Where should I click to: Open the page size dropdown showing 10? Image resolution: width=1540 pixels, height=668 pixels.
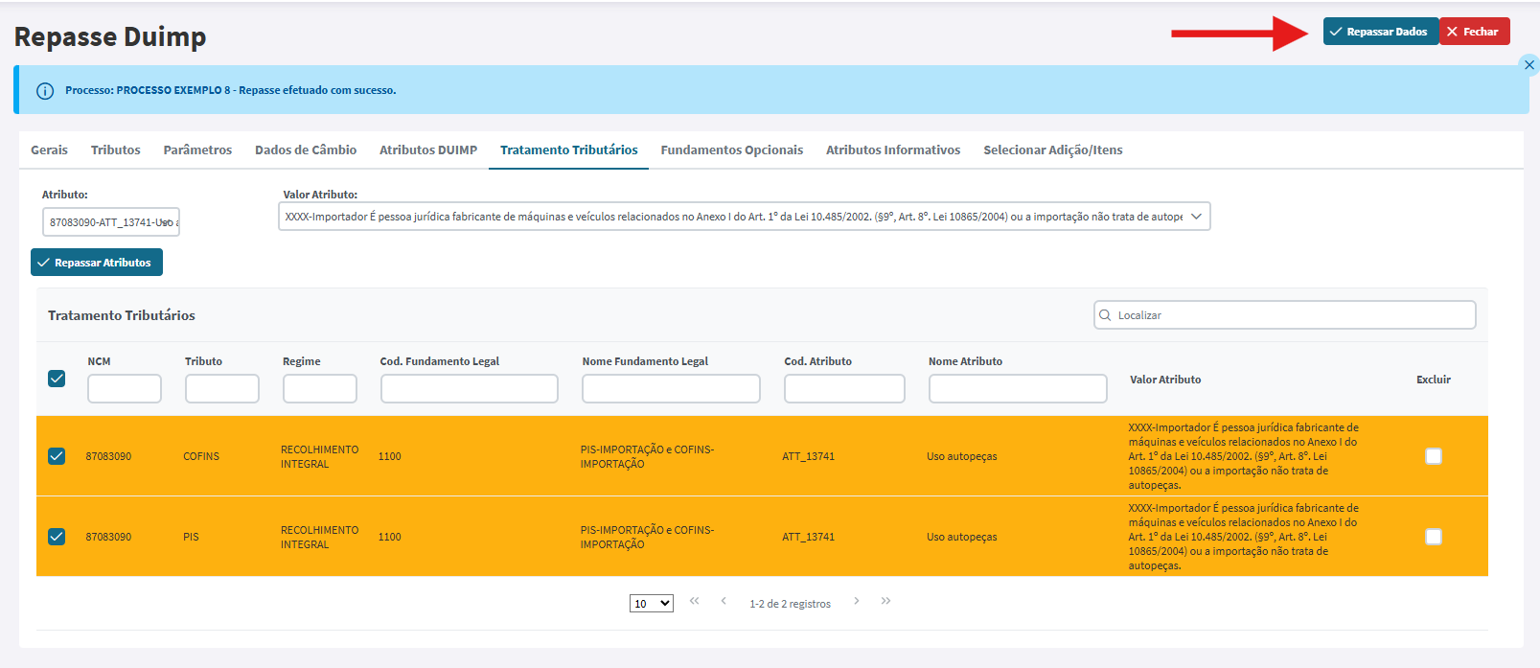(652, 604)
